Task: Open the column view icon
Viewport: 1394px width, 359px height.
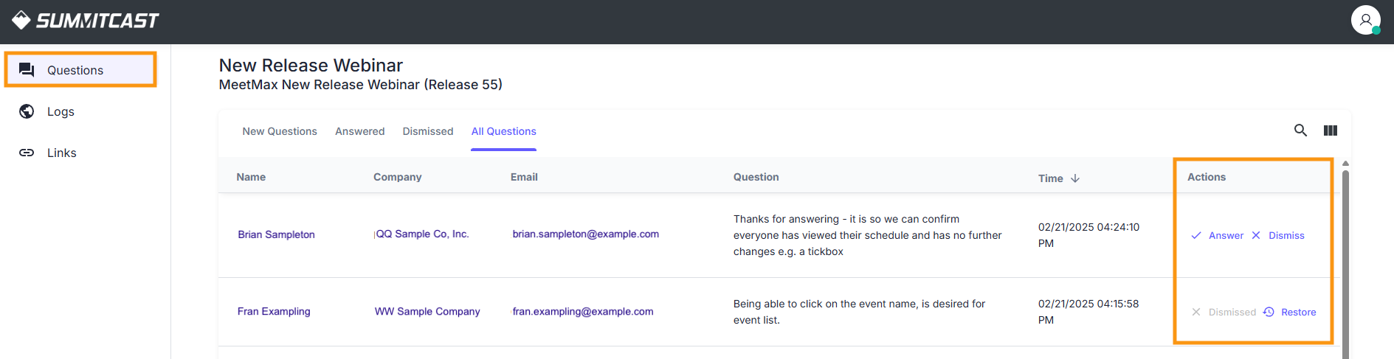Action: point(1331,130)
